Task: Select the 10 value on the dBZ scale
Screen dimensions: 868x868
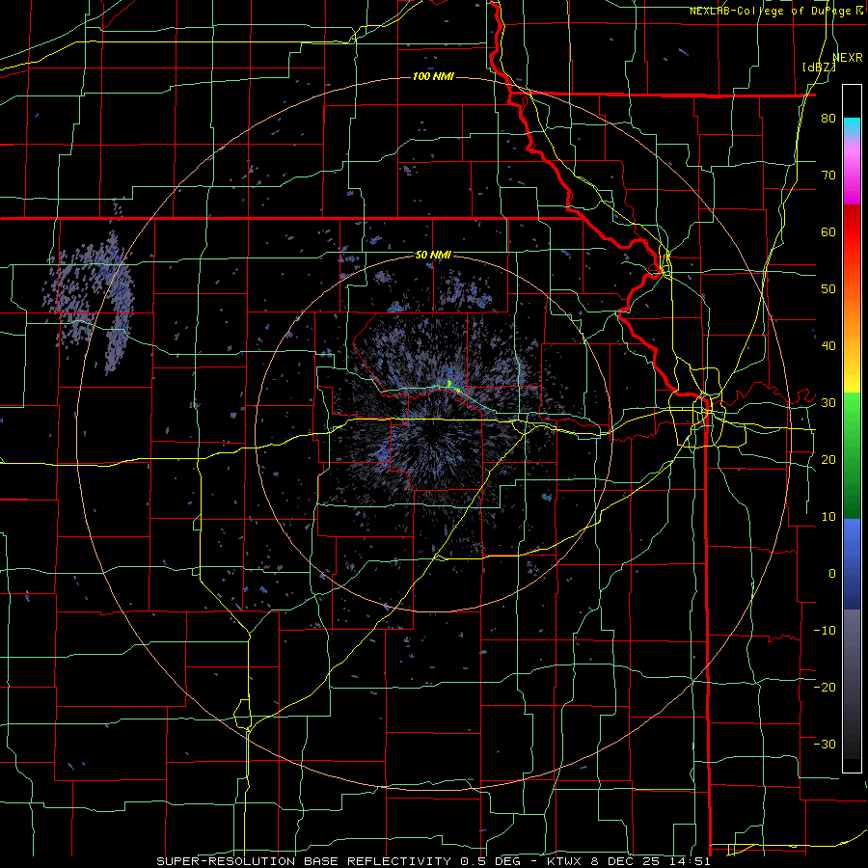Action: click(828, 517)
